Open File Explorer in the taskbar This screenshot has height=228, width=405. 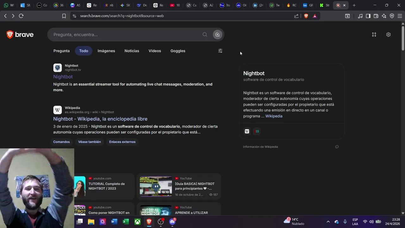pos(91,222)
